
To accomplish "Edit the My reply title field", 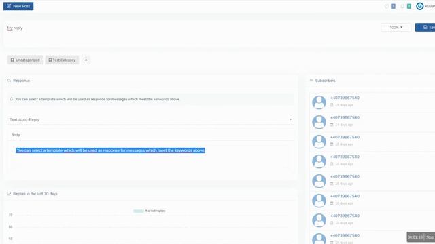I will [x=15, y=28].
